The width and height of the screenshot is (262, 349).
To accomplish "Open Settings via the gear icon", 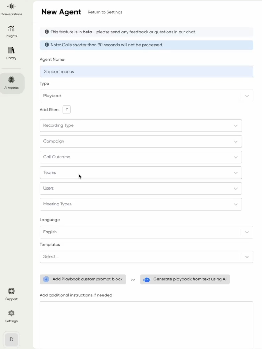I will [11, 313].
